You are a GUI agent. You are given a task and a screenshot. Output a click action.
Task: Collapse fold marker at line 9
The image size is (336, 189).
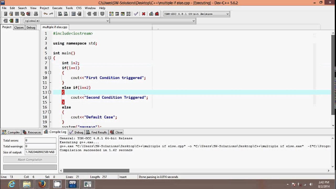[49, 73]
